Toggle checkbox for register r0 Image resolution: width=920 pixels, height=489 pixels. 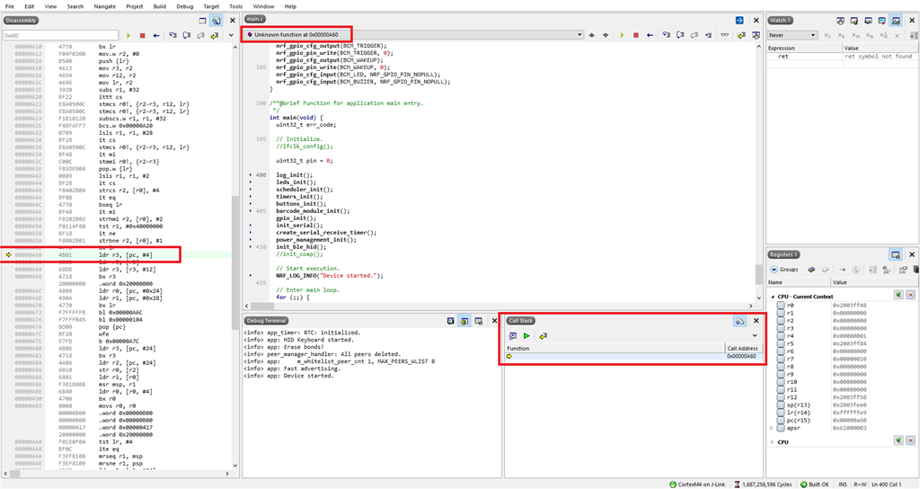pyautogui.click(x=781, y=306)
